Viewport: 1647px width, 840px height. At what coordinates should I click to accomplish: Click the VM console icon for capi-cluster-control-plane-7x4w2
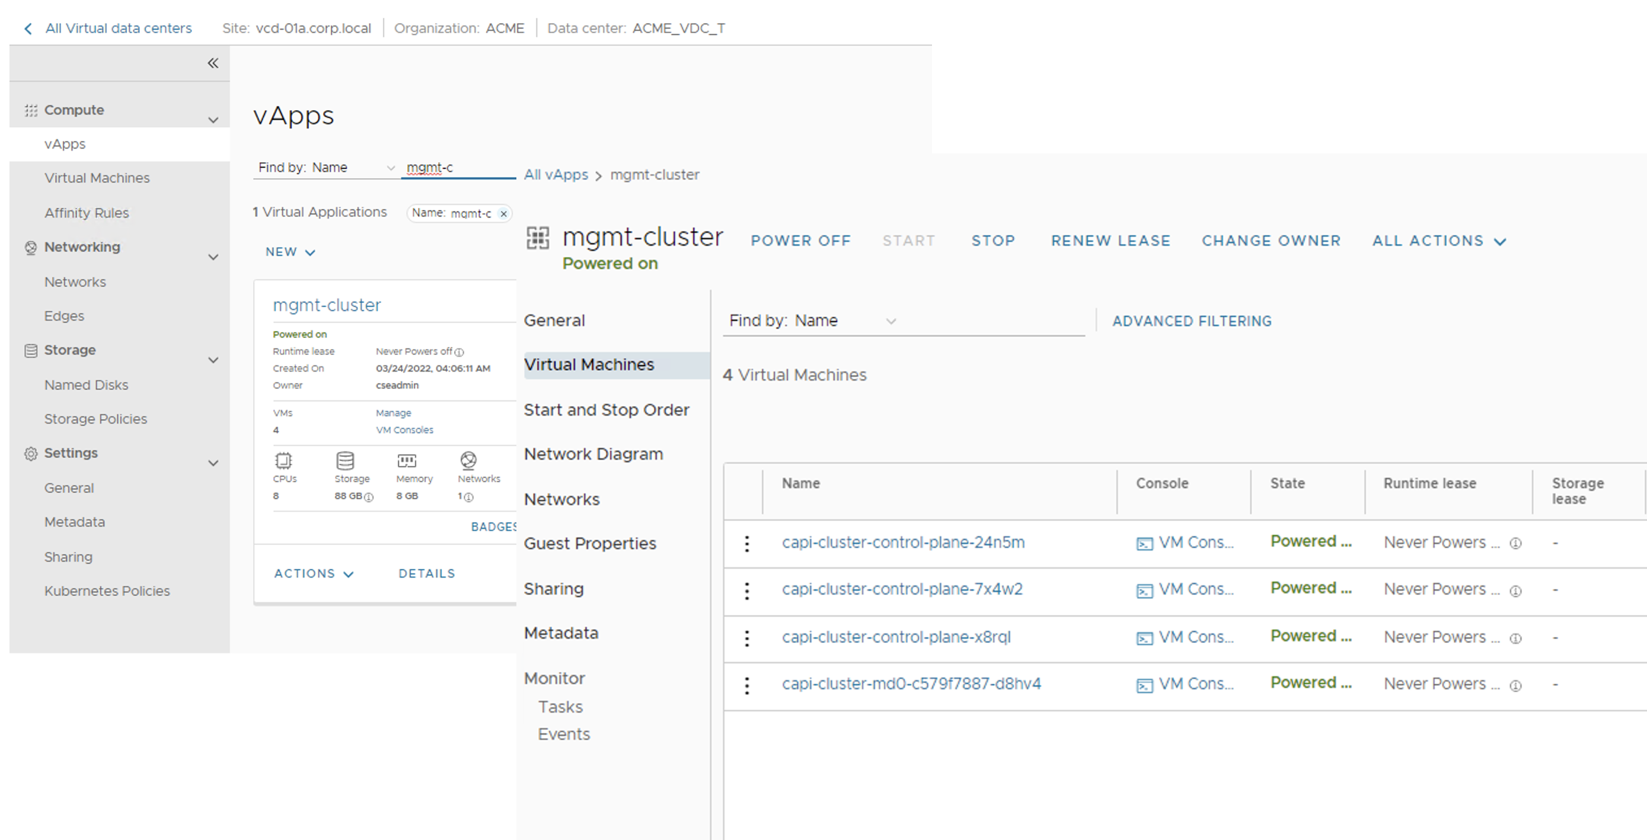pos(1144,591)
